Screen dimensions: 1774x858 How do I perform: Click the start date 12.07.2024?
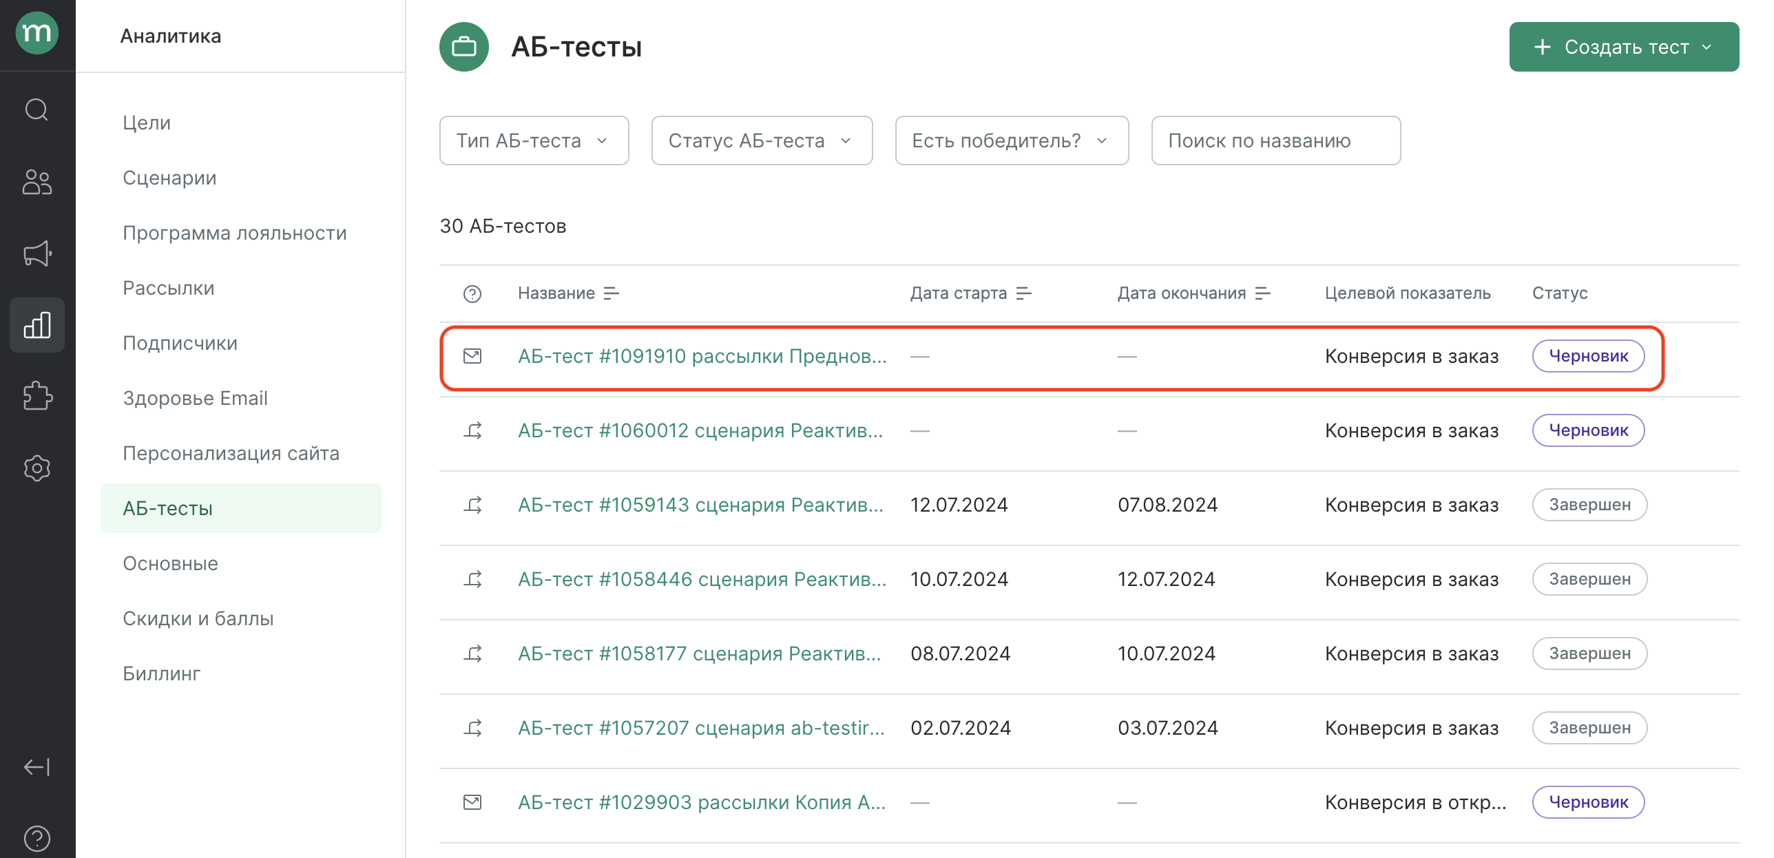coord(959,505)
